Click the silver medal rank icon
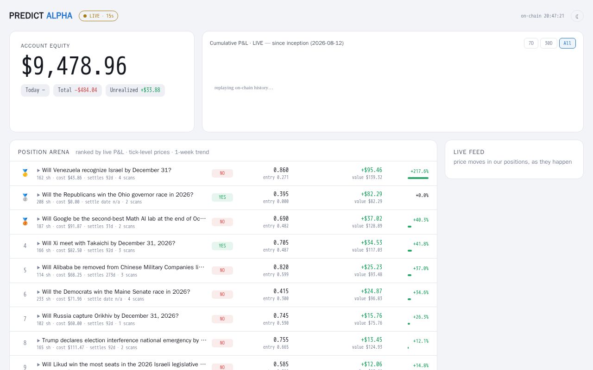The height and width of the screenshot is (370, 593). (x=25, y=197)
